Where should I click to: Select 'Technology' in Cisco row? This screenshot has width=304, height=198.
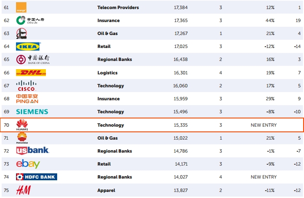110,86
